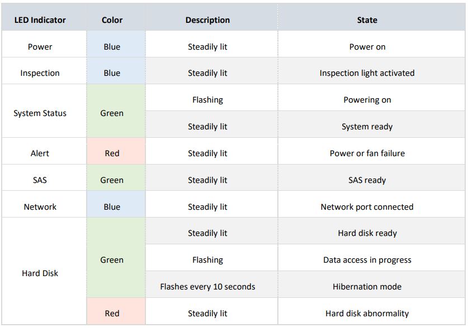The width and height of the screenshot is (468, 328).
Task: Click the Description column header
Action: (207, 20)
